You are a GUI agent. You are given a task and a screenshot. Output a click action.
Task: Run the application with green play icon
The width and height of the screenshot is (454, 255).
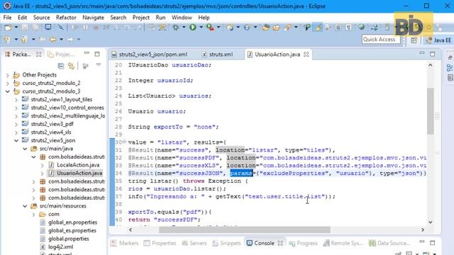(193, 27)
